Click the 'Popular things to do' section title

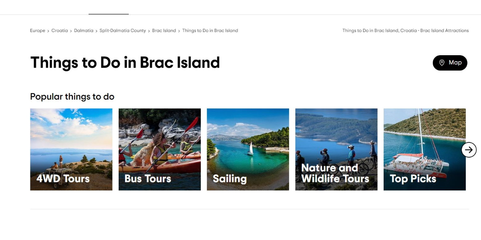(x=72, y=97)
